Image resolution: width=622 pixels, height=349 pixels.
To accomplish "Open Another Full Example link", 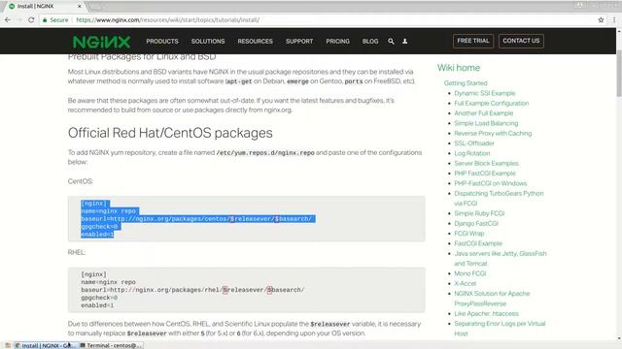I will click(x=484, y=113).
